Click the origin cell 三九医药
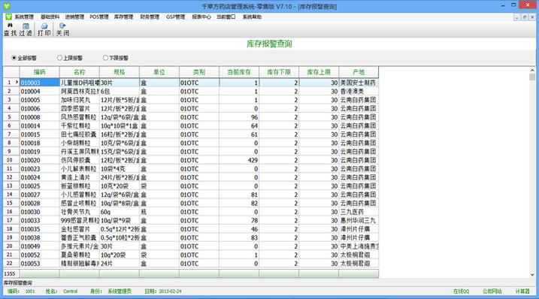This screenshot has width=539, height=299. 359,212
